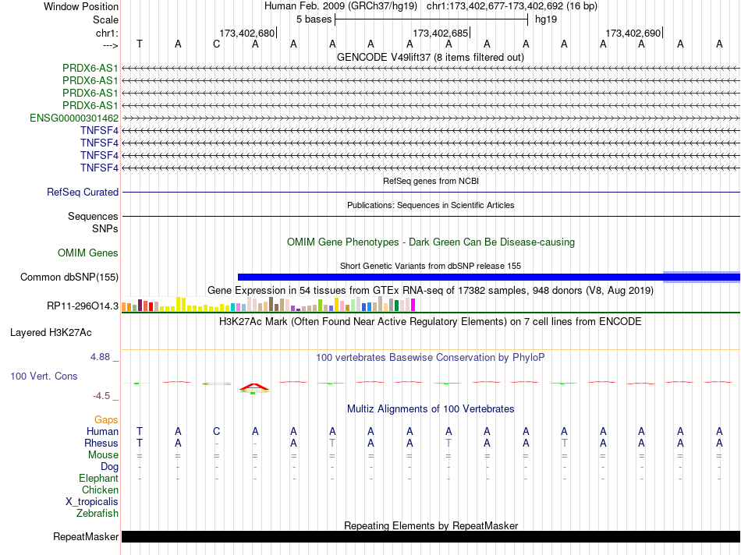Click the Mouse alignment row label
The width and height of the screenshot is (741, 555).
[103, 455]
